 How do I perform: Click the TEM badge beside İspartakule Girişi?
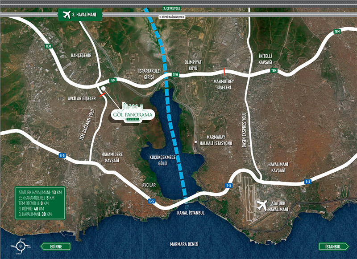[x=175, y=75]
